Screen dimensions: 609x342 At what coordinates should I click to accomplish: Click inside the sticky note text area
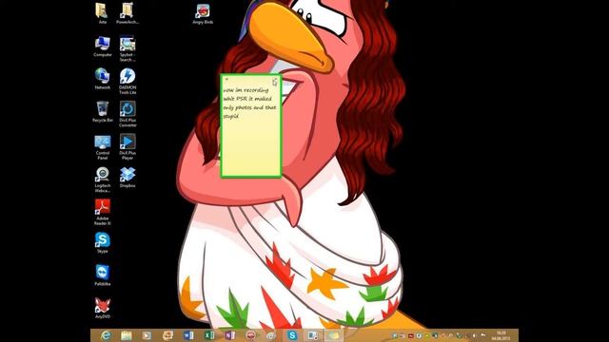(x=250, y=130)
